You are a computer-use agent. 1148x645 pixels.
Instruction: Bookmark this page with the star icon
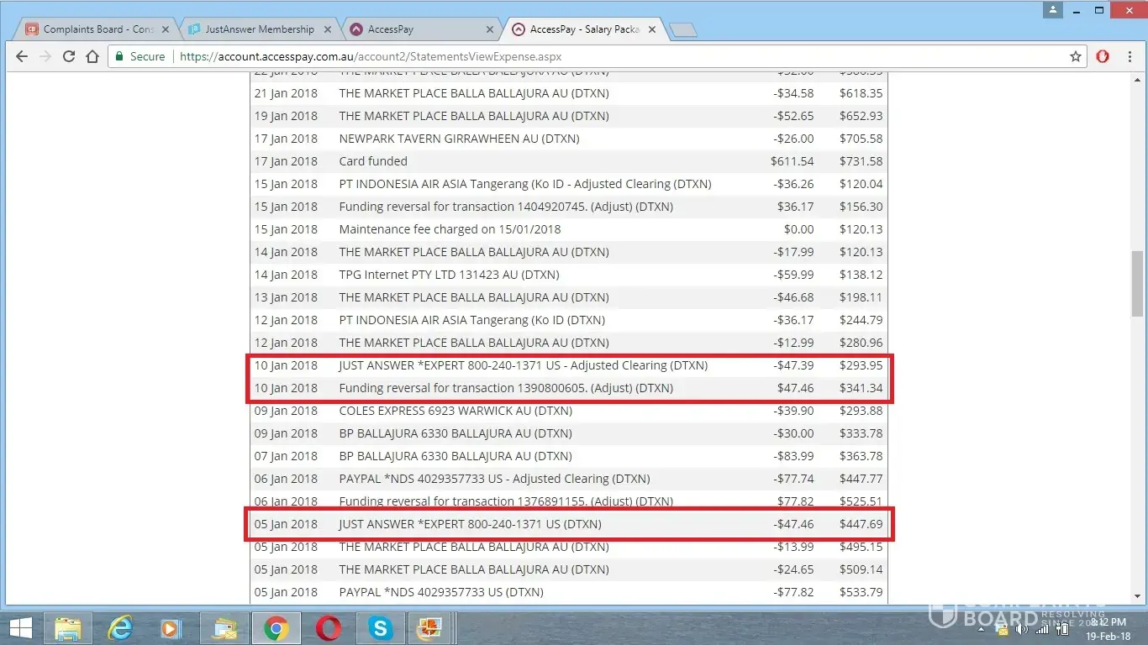click(1075, 56)
